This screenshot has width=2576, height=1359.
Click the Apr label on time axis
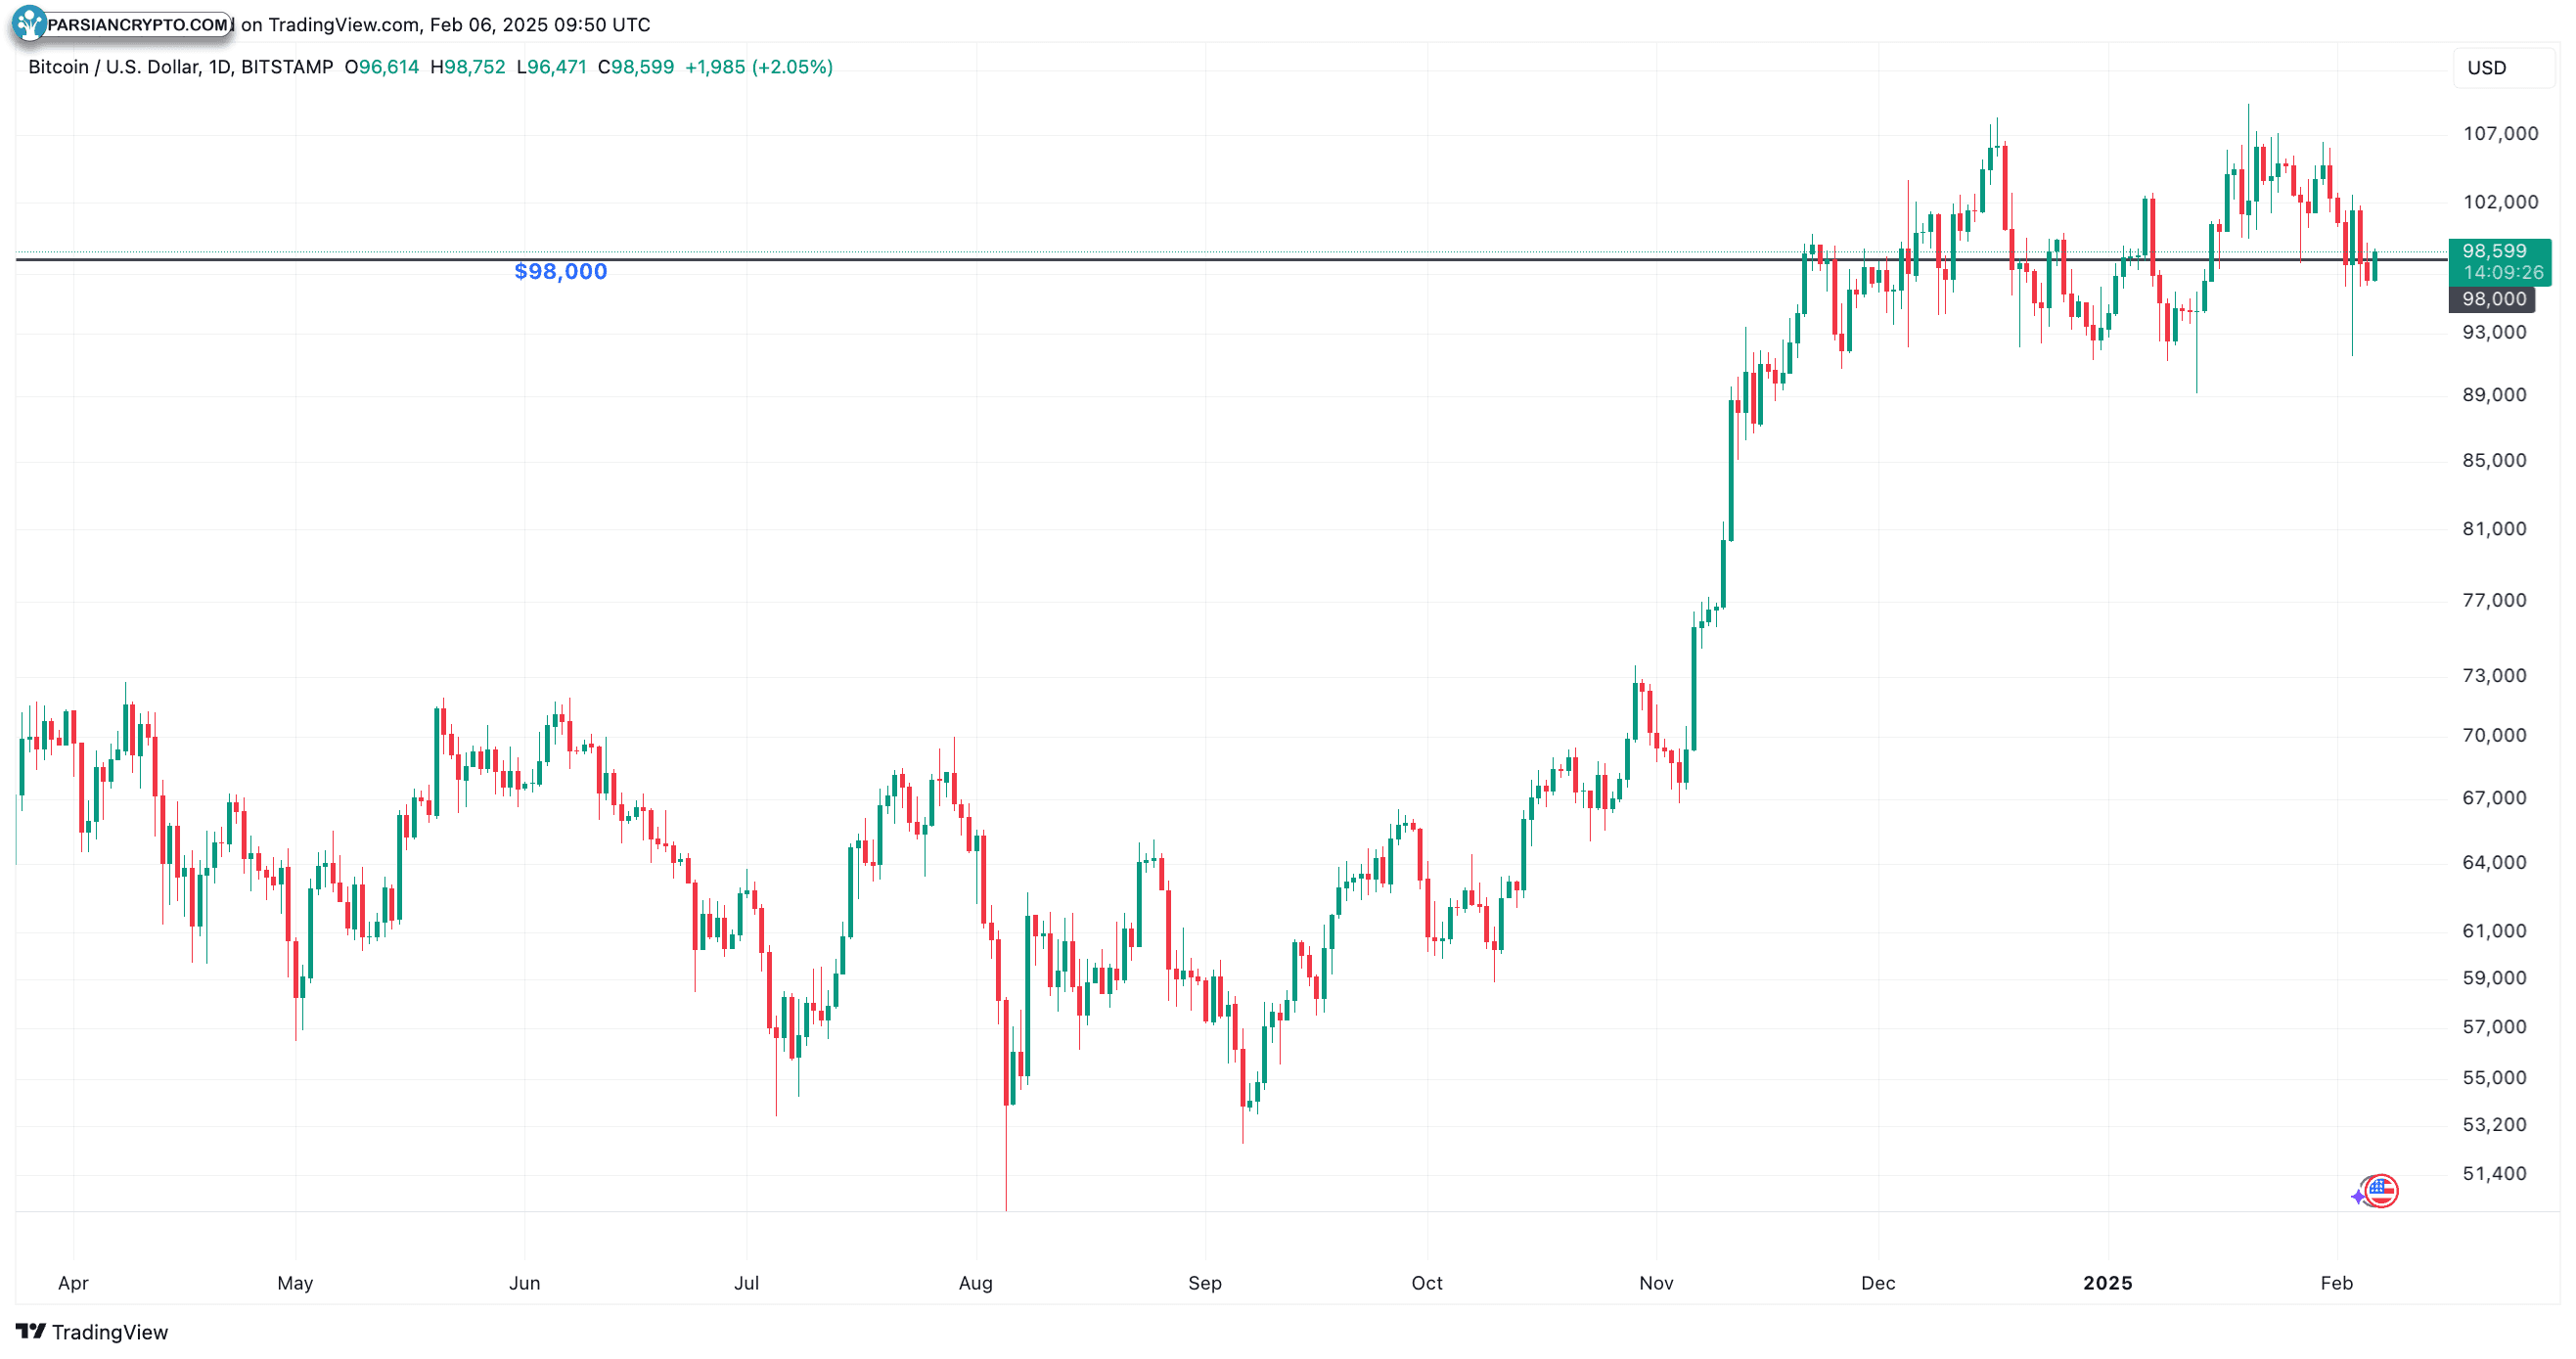coord(73,1284)
